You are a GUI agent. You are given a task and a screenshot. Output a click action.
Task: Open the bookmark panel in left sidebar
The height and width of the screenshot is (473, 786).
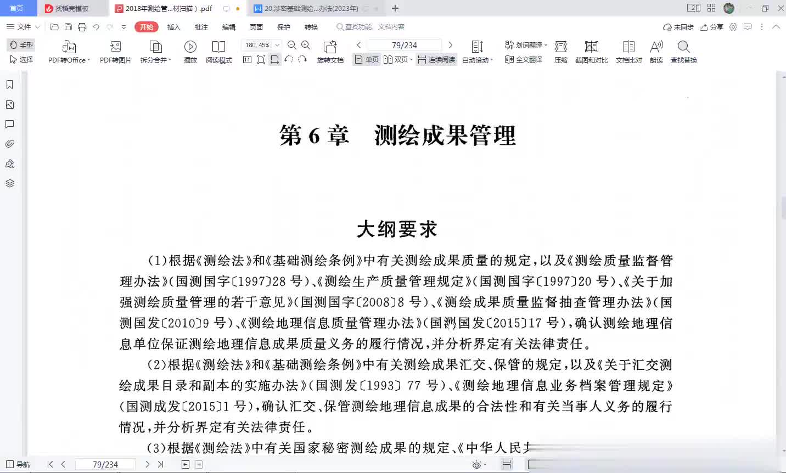tap(9, 85)
